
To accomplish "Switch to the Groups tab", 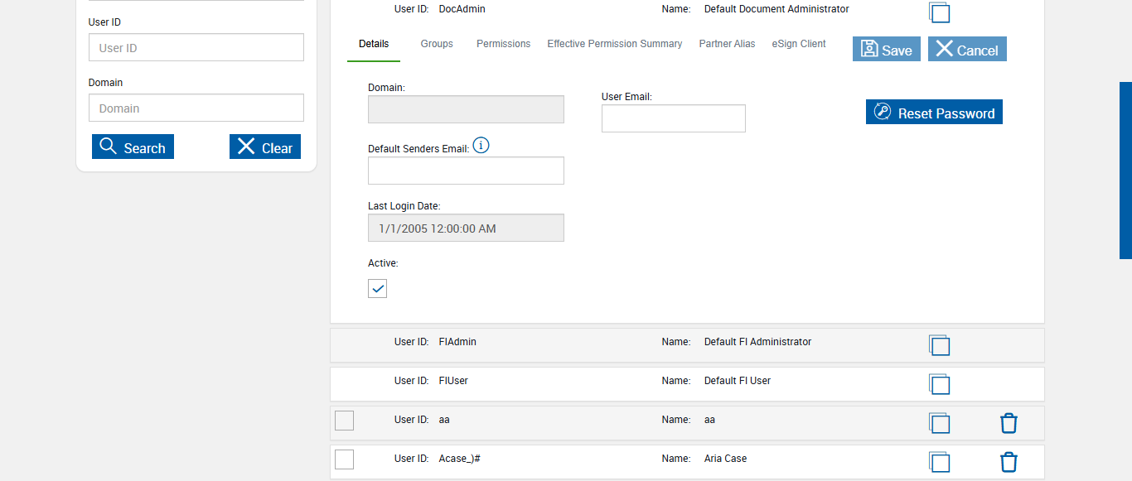I will (437, 44).
